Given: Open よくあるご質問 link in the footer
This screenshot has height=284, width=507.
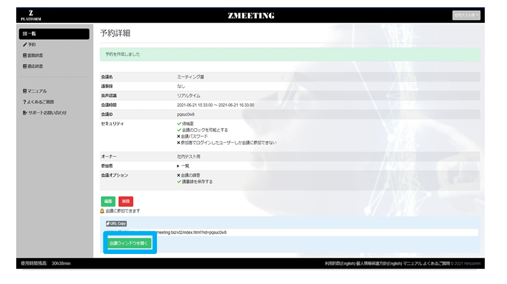Looking at the screenshot, I should tap(436, 264).
